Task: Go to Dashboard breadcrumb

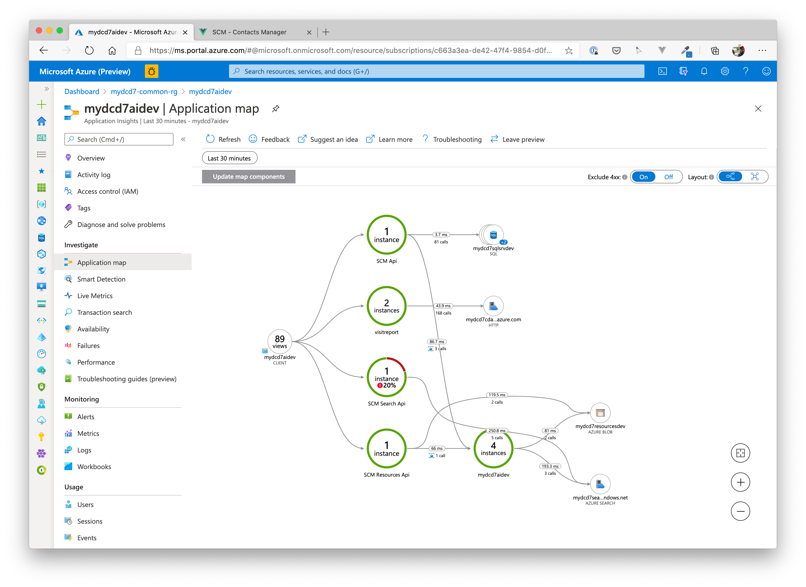Action: pyautogui.click(x=82, y=92)
